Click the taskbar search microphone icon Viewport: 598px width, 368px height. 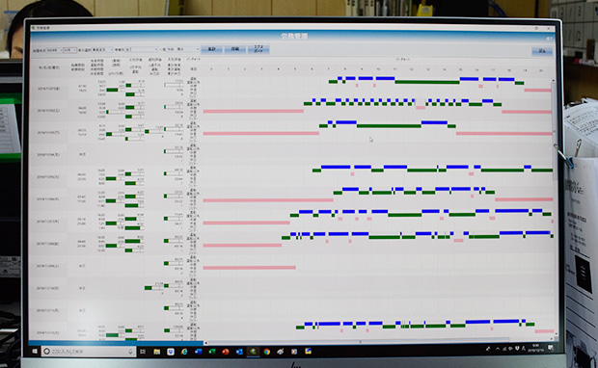pos(130,352)
